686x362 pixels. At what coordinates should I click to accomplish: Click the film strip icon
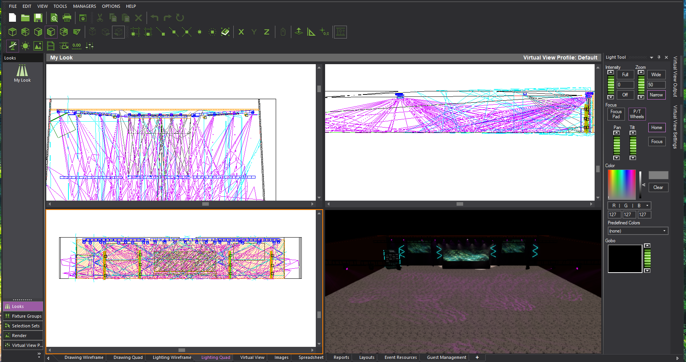pos(51,46)
